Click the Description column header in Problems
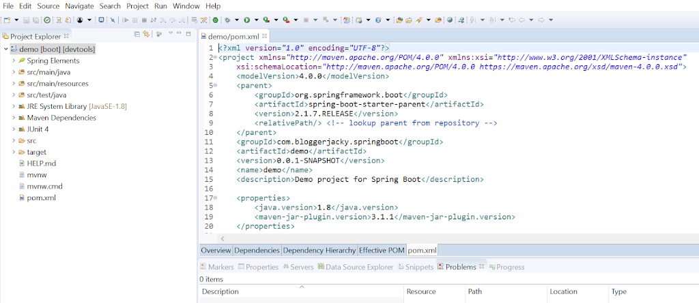Image resolution: width=699 pixels, height=303 pixels. coord(220,291)
